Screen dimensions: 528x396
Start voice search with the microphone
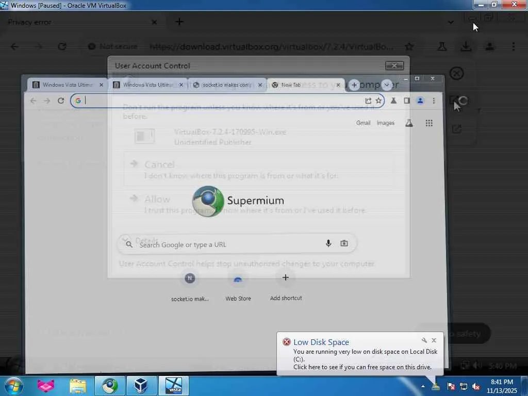pyautogui.click(x=328, y=243)
